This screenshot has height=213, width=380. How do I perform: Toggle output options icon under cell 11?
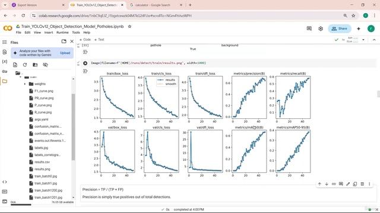(85, 52)
